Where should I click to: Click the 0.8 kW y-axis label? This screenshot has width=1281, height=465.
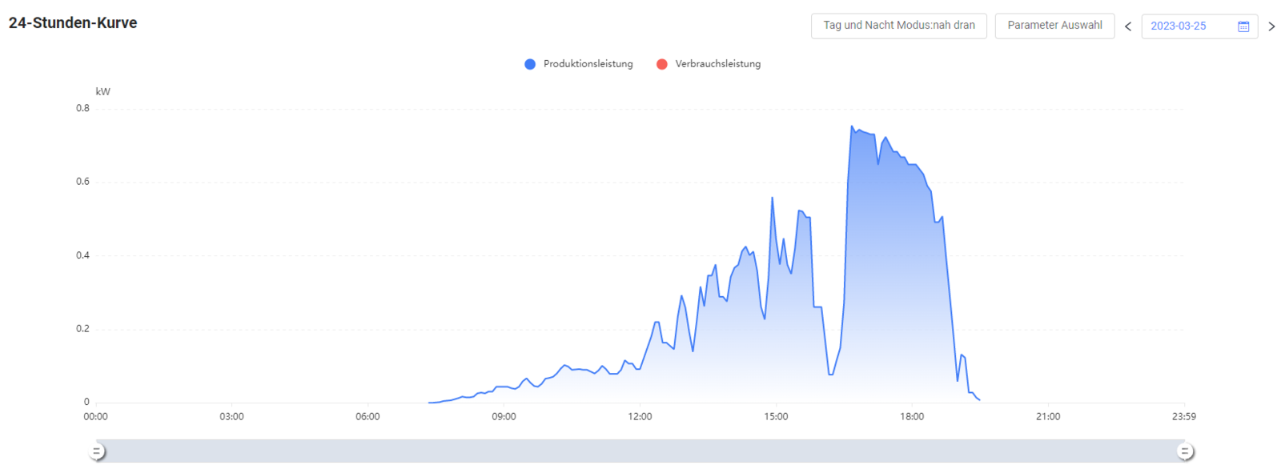(x=83, y=108)
